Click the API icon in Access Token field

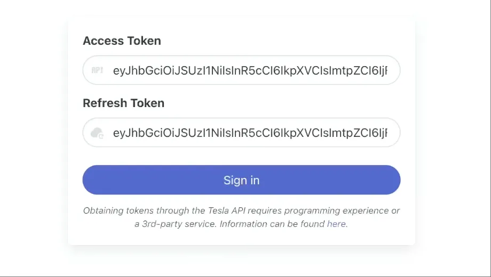click(x=97, y=70)
